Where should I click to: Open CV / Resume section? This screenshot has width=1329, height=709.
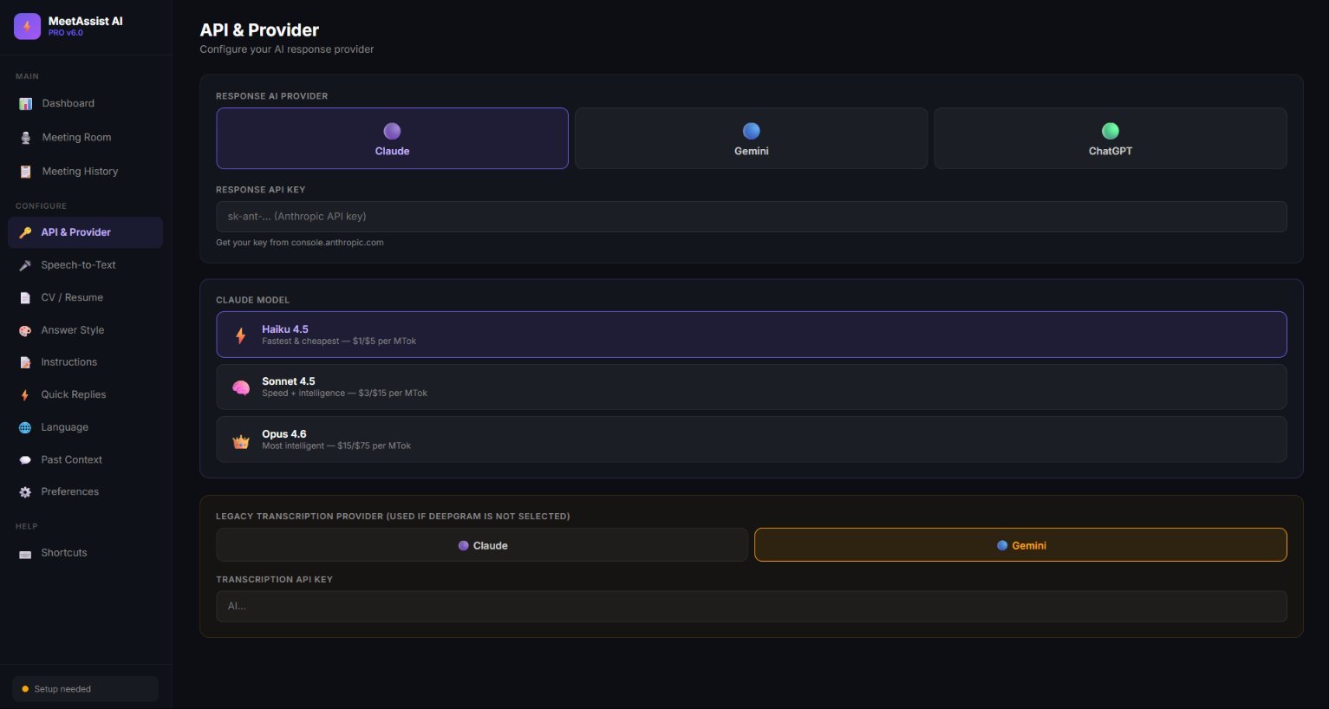85,298
